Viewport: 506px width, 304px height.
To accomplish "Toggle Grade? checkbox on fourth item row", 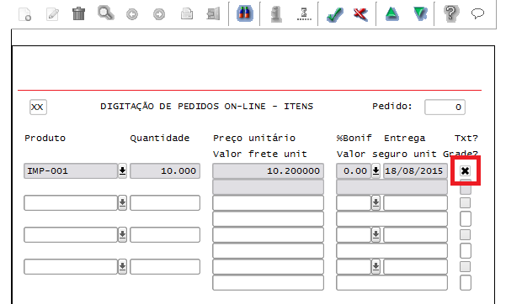I will click(x=466, y=282).
